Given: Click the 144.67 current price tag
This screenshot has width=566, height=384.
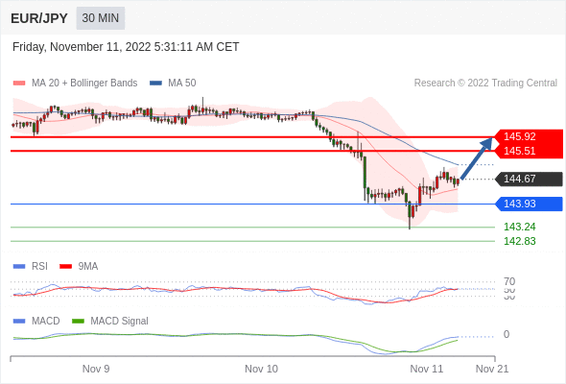Looking at the screenshot, I should click(529, 179).
